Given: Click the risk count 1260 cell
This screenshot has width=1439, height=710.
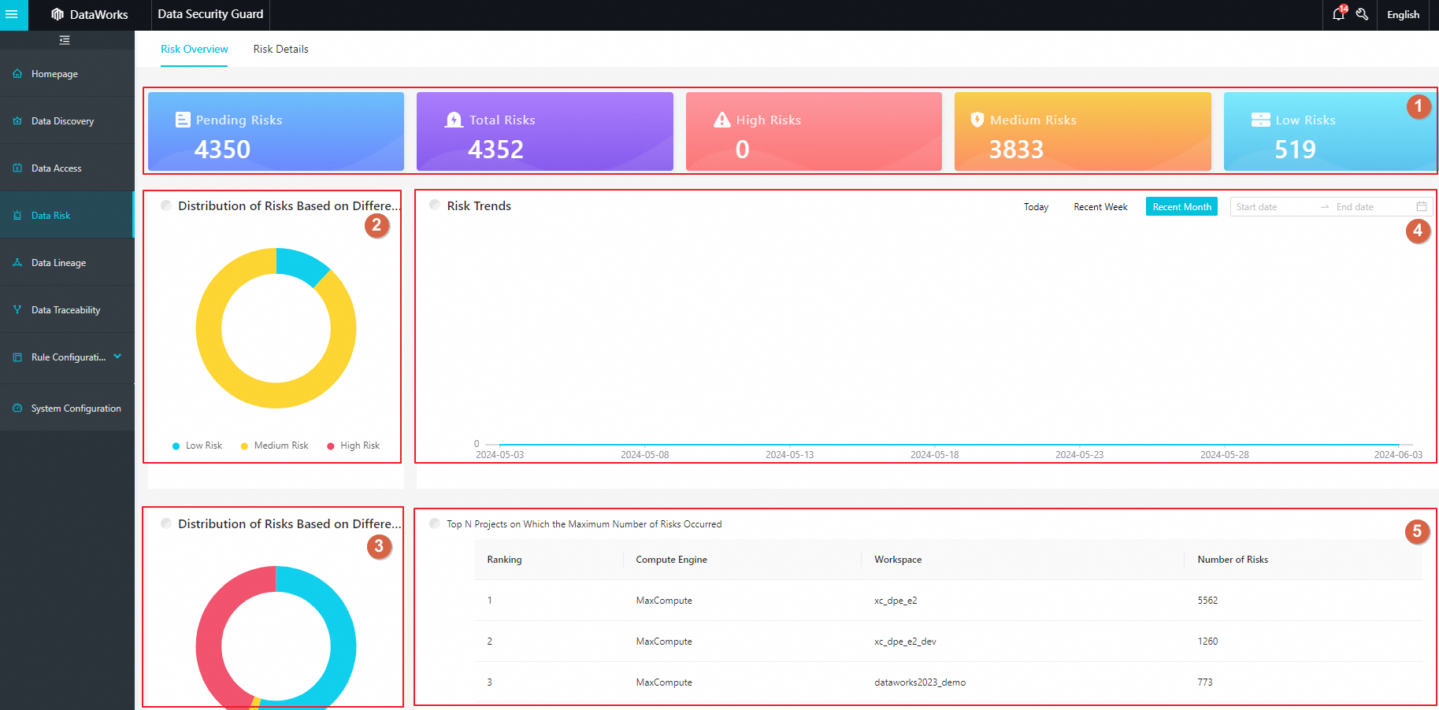Looking at the screenshot, I should (x=1207, y=642).
